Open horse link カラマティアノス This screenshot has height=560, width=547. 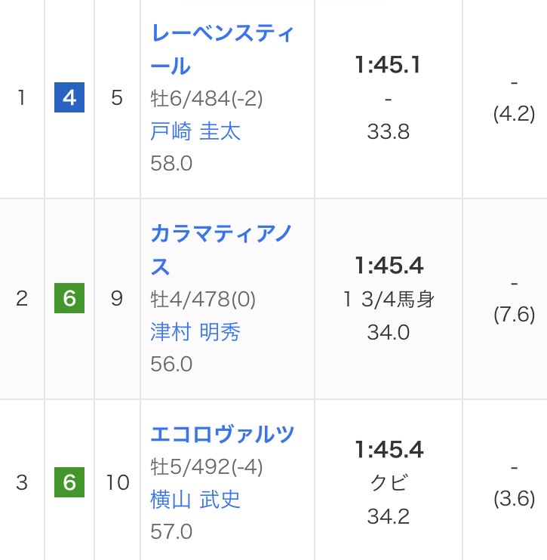pos(223,250)
